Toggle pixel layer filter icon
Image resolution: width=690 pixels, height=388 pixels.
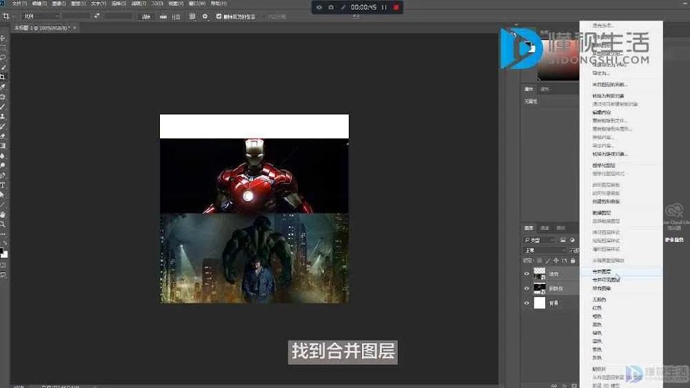pos(563,241)
